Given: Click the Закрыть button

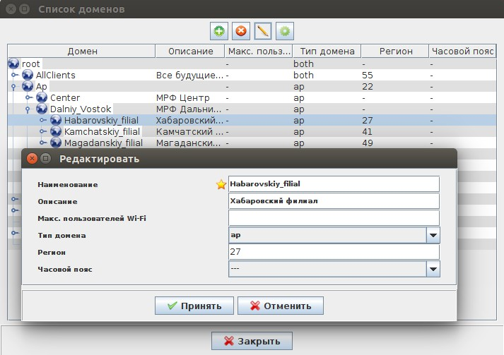Looking at the screenshot, I should (252, 341).
